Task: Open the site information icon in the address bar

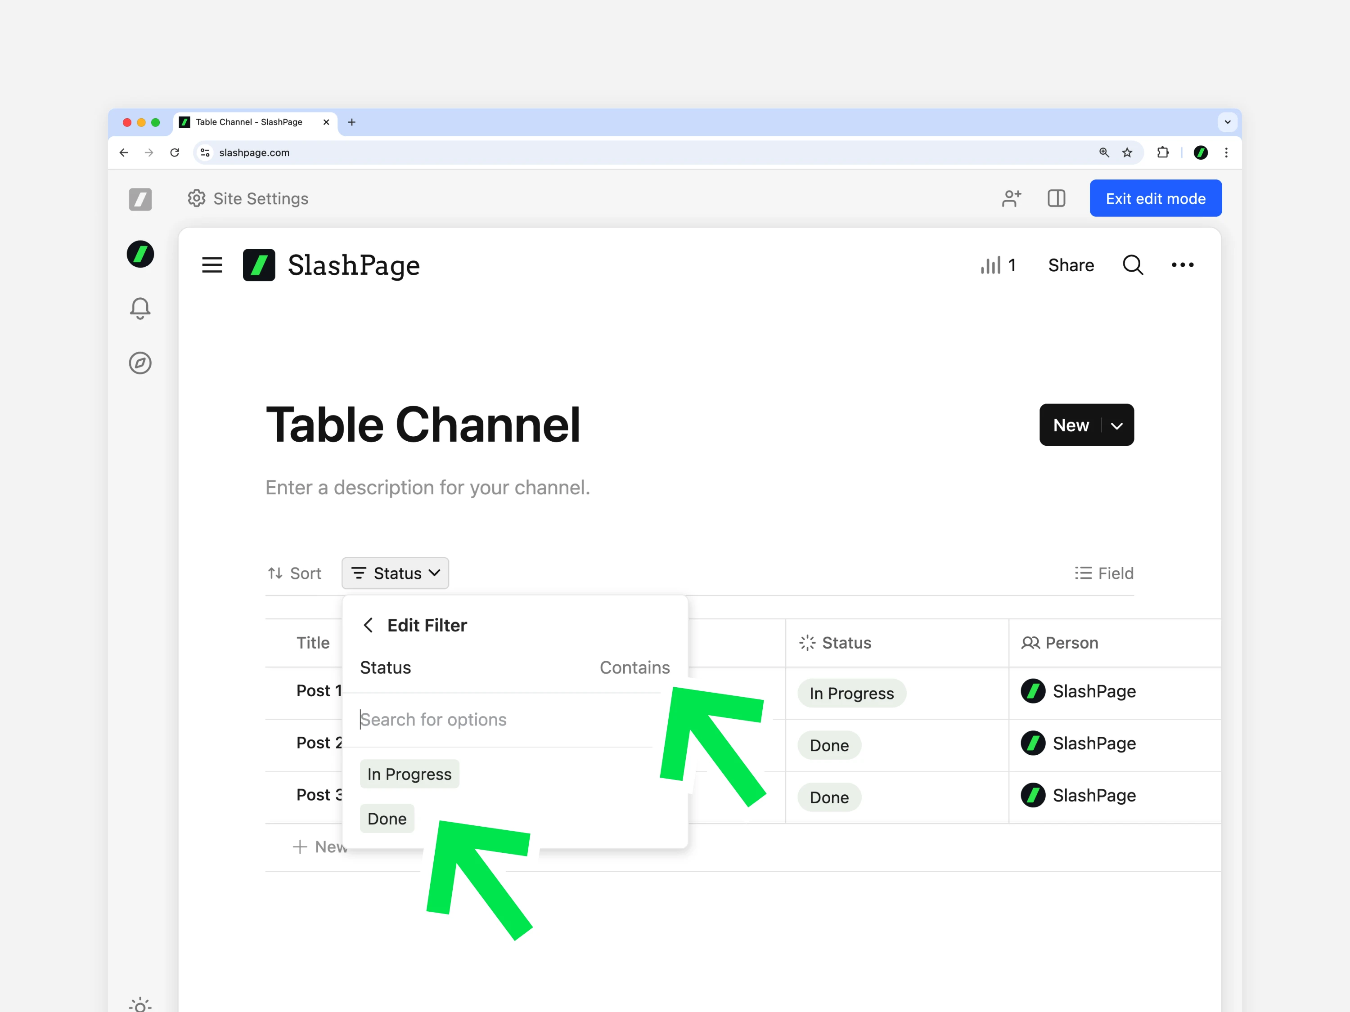Action: click(205, 152)
